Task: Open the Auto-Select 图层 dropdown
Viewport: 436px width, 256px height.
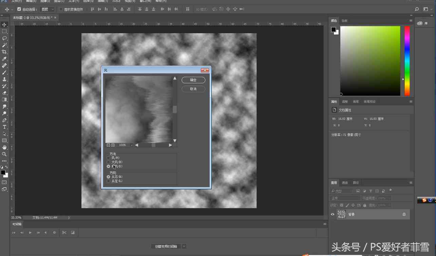Action: point(47,9)
